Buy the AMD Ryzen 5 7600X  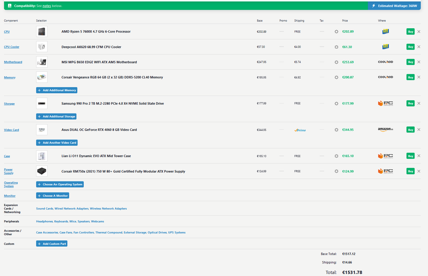(410, 31)
